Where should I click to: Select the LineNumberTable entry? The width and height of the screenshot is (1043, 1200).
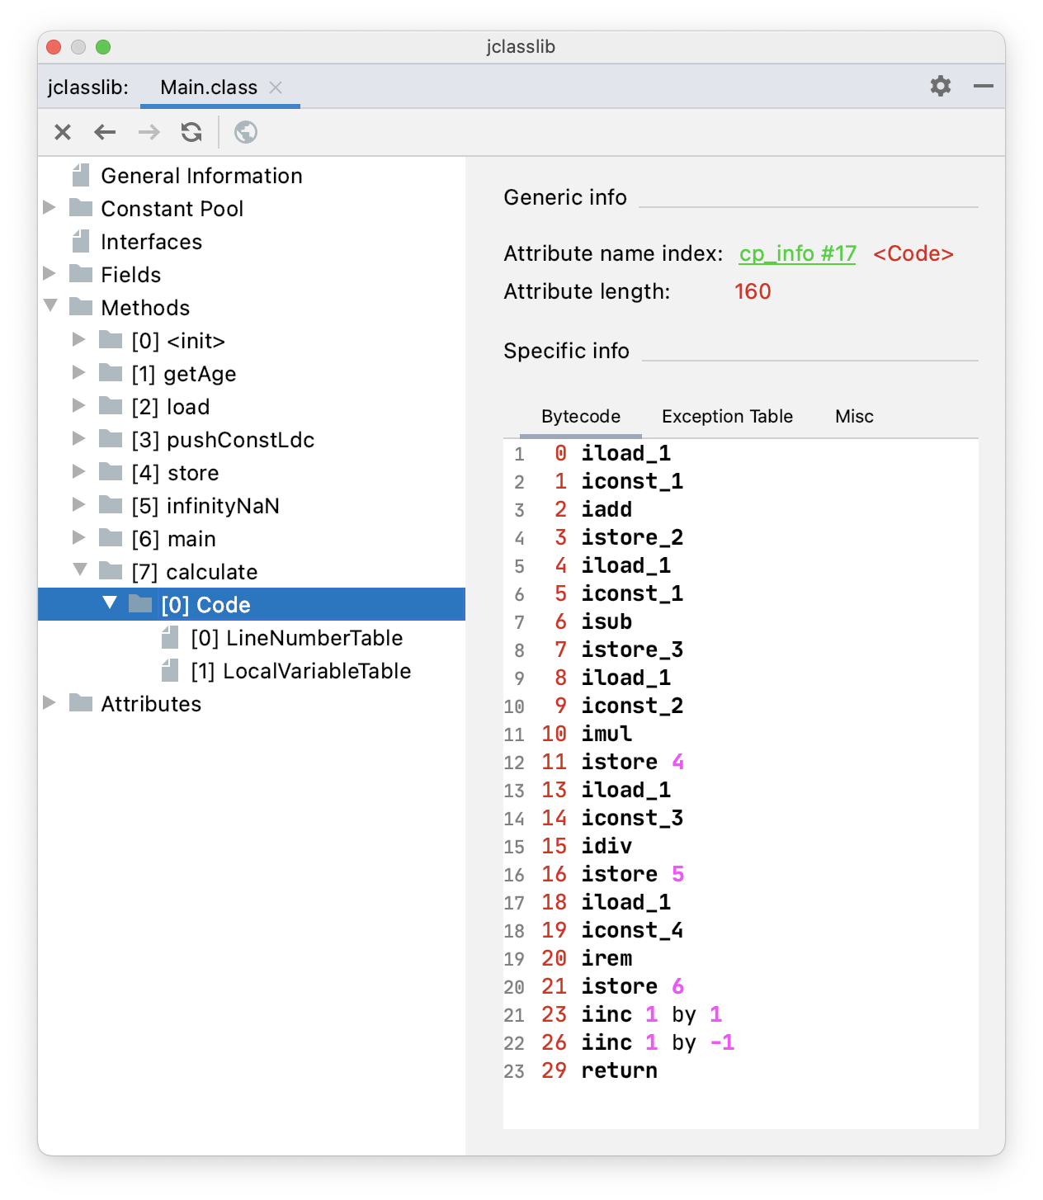297,638
